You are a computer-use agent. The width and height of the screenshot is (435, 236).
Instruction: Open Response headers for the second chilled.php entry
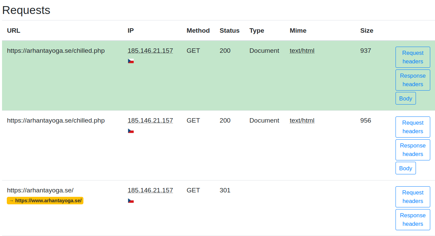click(413, 150)
